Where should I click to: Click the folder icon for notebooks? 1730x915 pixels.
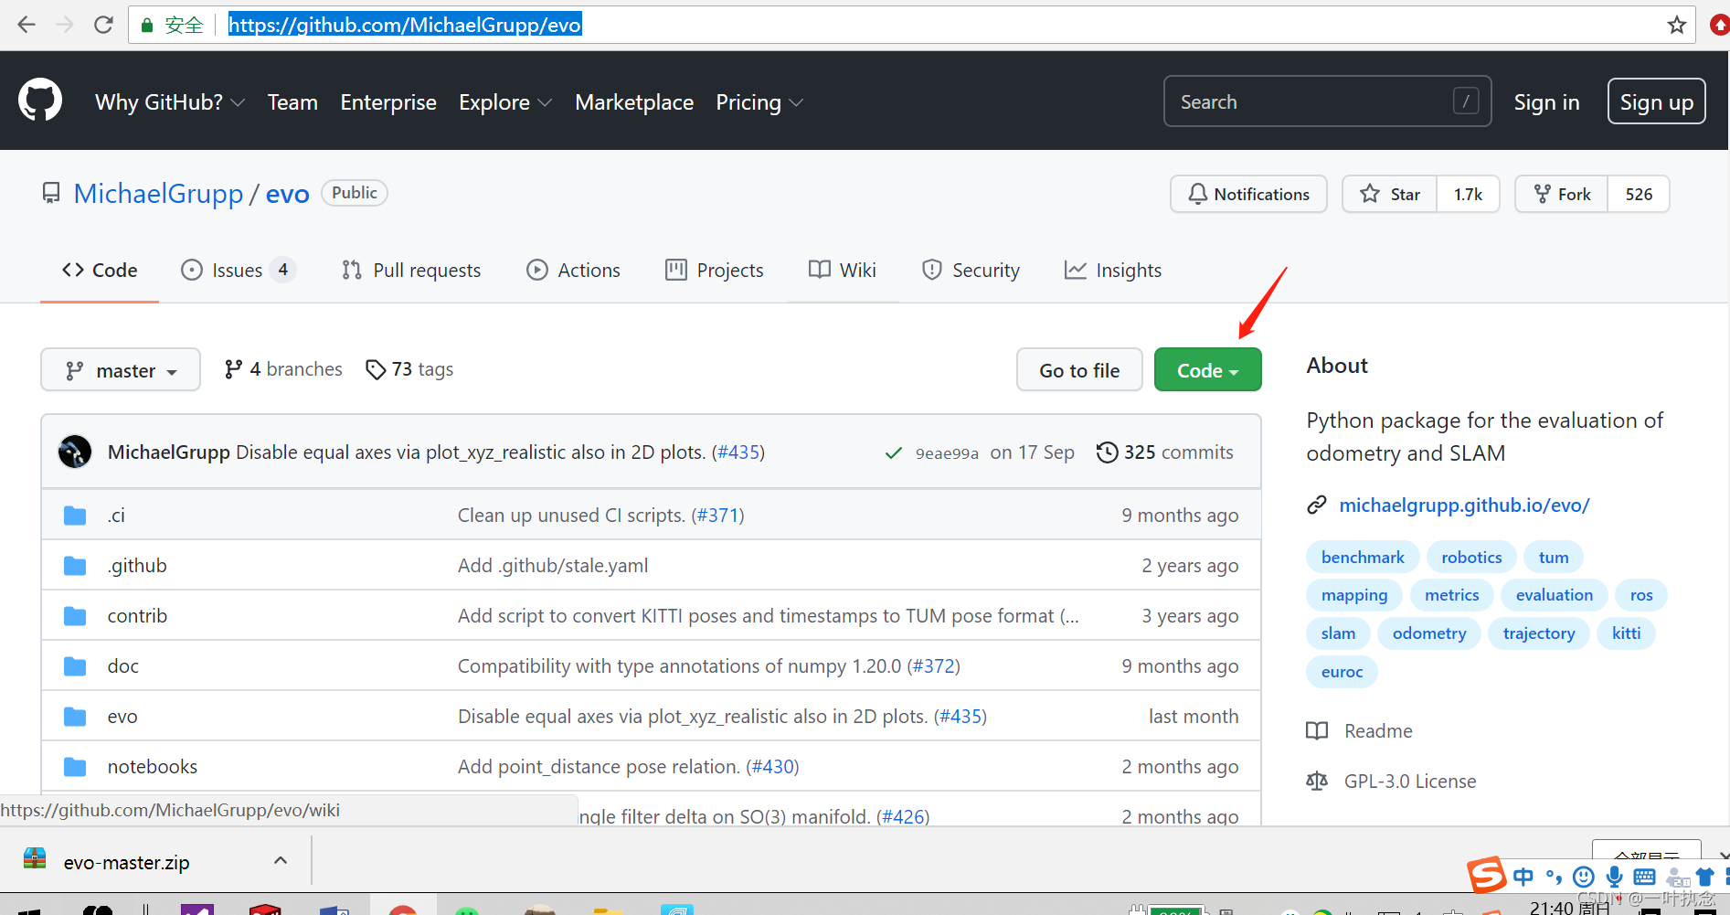click(75, 767)
